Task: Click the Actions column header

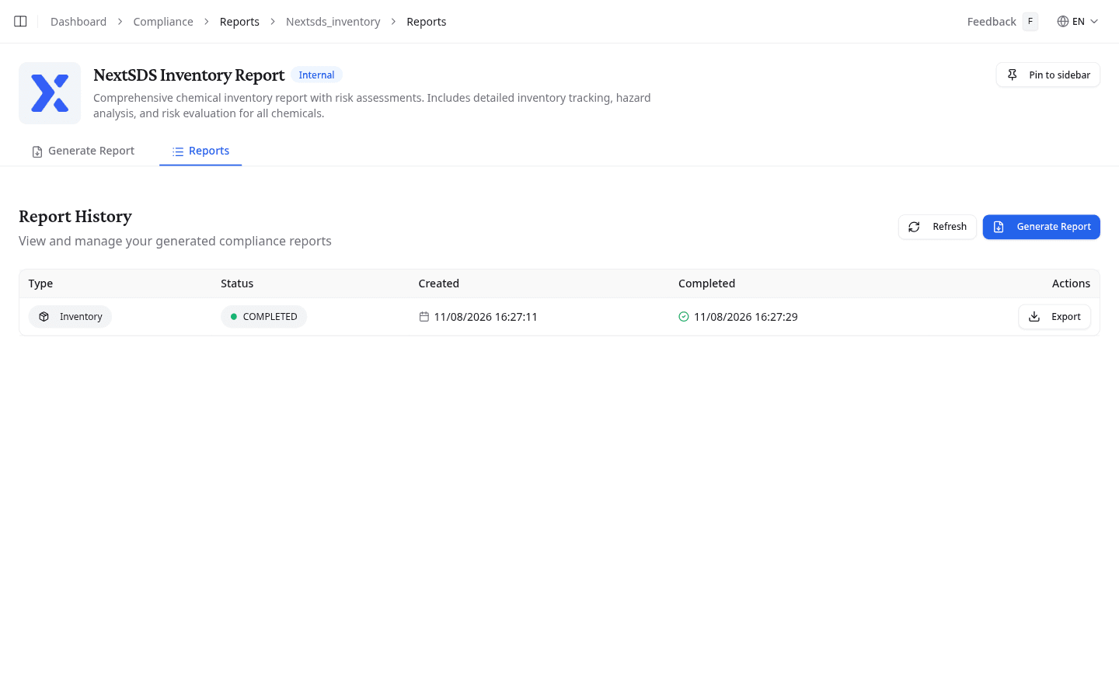Action: [1071, 283]
